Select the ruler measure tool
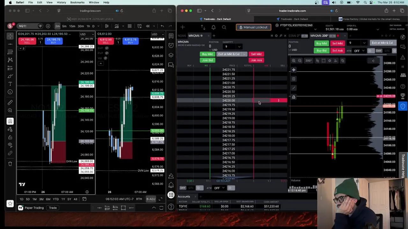The width and height of the screenshot is (408, 229). pos(10,102)
